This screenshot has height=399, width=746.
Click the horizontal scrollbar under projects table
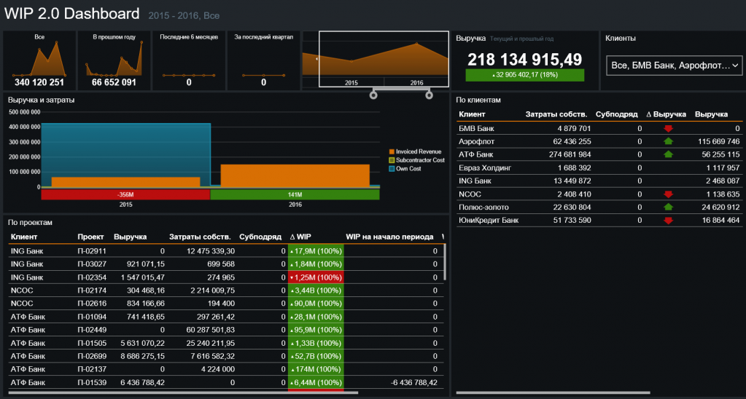pos(183,392)
